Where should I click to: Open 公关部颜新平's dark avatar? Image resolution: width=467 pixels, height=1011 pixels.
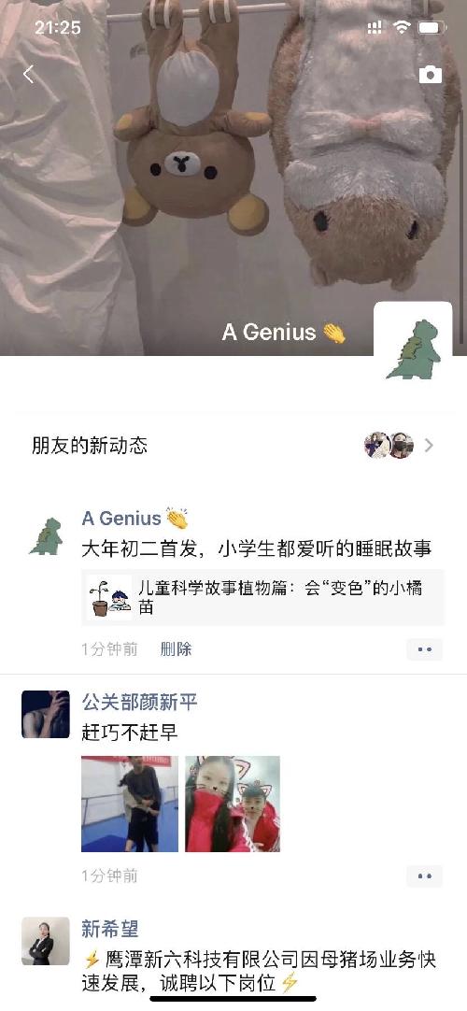46,715
